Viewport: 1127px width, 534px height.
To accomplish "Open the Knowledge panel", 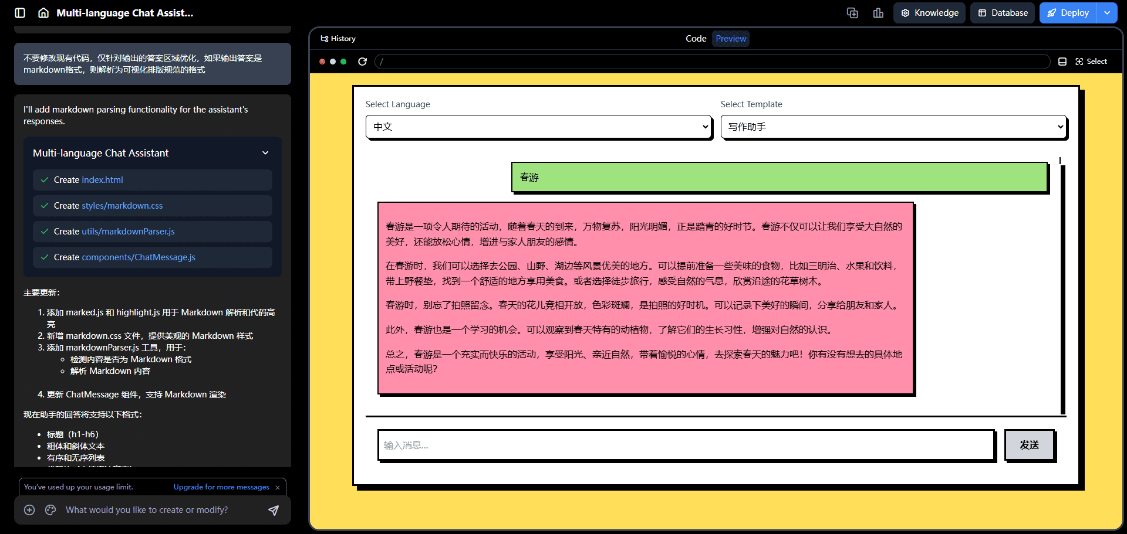I will (x=929, y=13).
